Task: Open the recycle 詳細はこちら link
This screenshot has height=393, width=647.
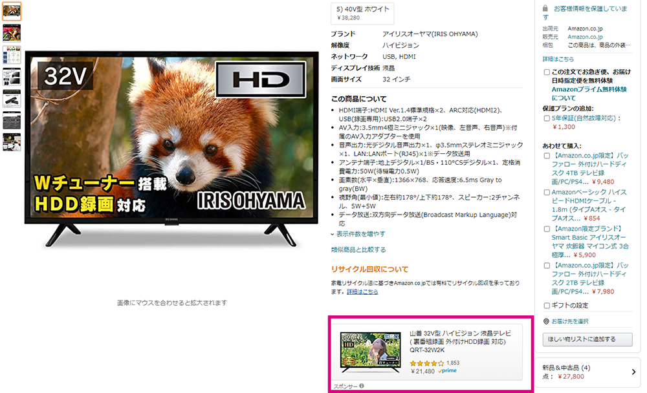Action: coord(362,292)
